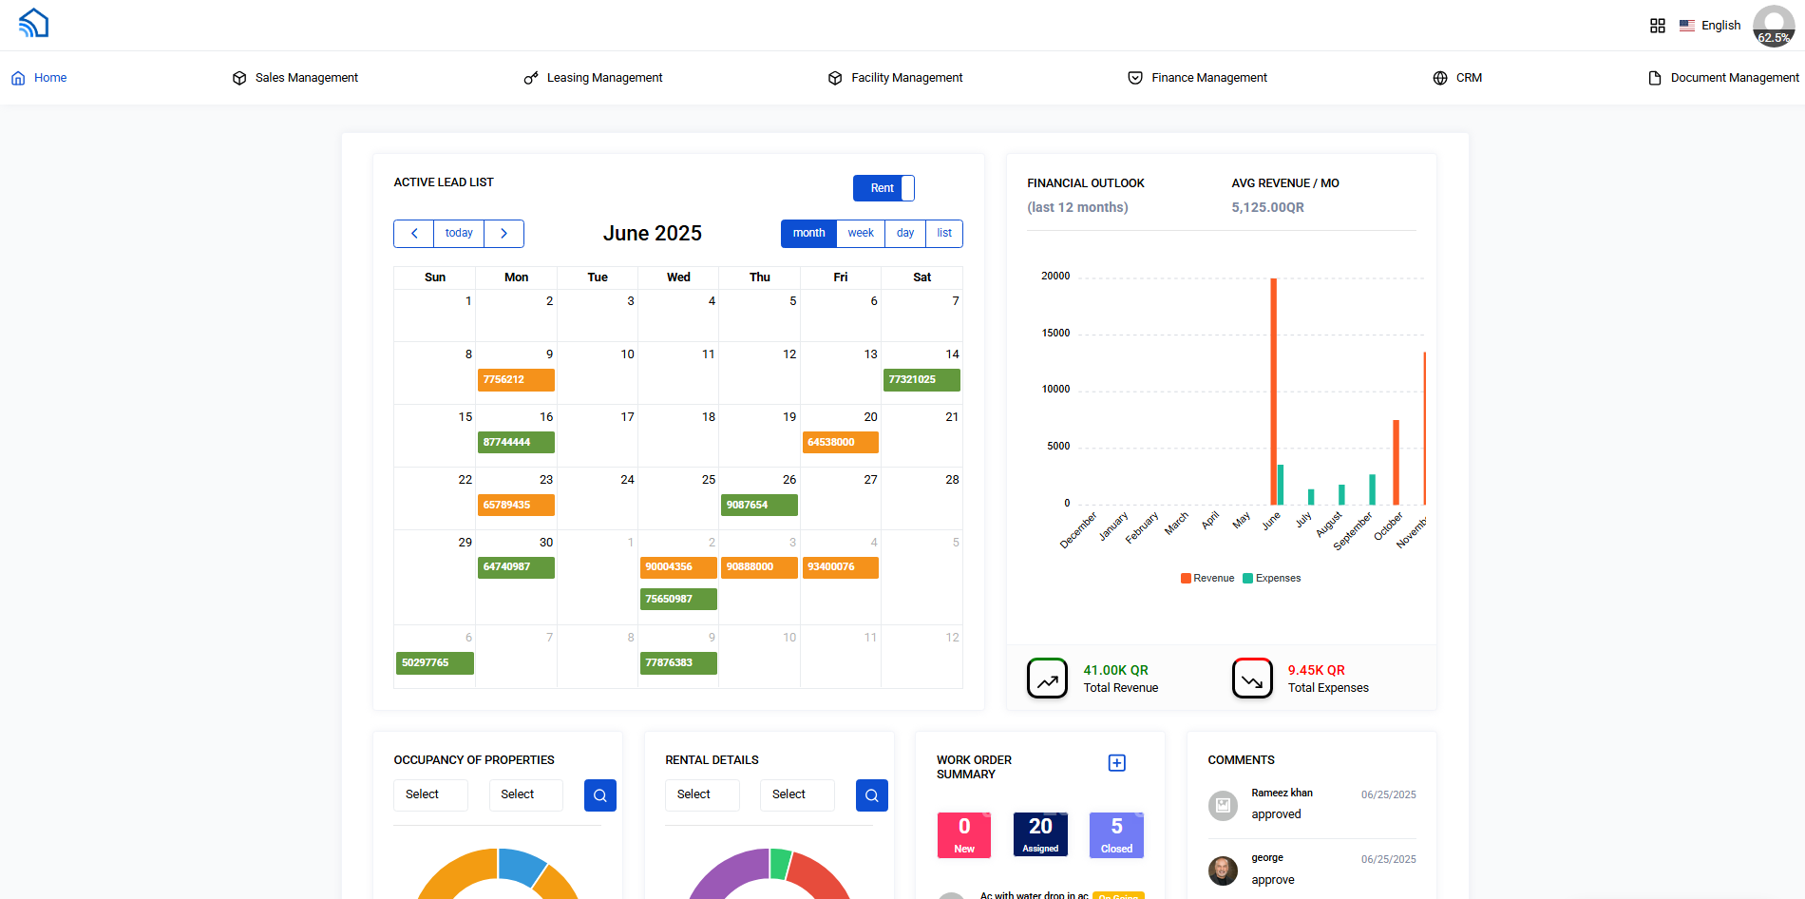
Task: Click the September expenses bar in chart
Action: [x=1372, y=490]
